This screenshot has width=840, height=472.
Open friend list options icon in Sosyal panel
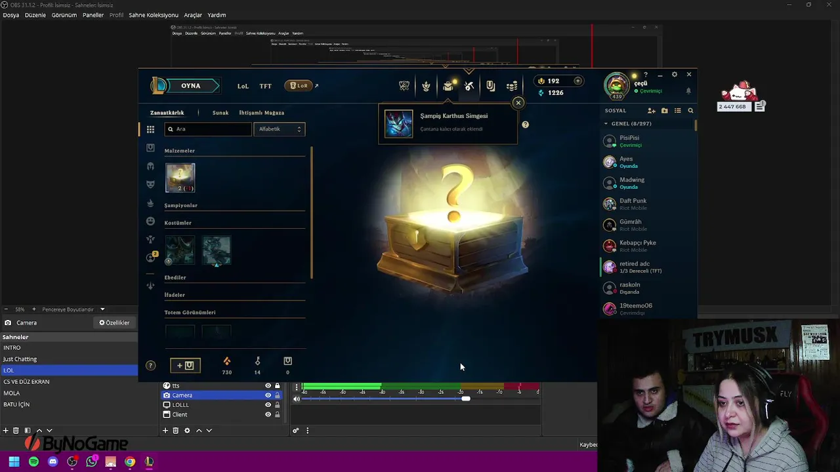click(x=677, y=111)
